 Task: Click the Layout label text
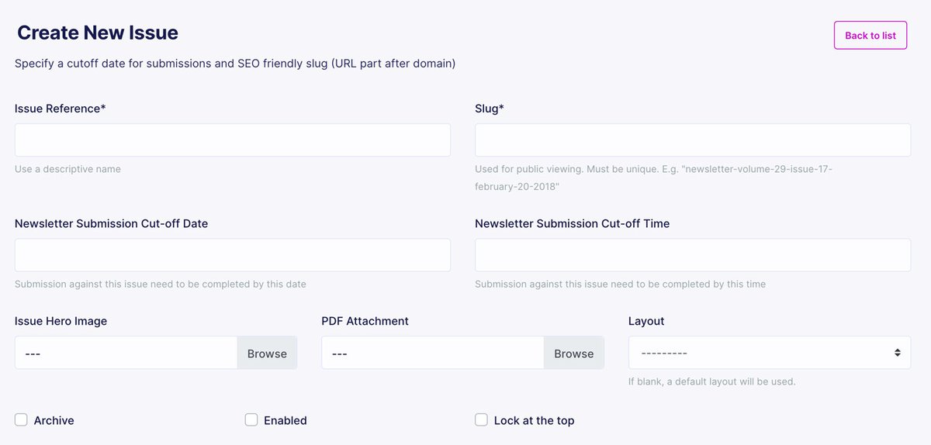(x=646, y=321)
